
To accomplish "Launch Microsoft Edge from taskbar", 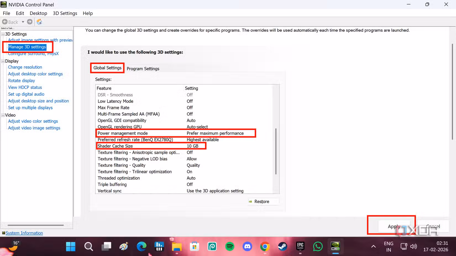I will 141,247.
